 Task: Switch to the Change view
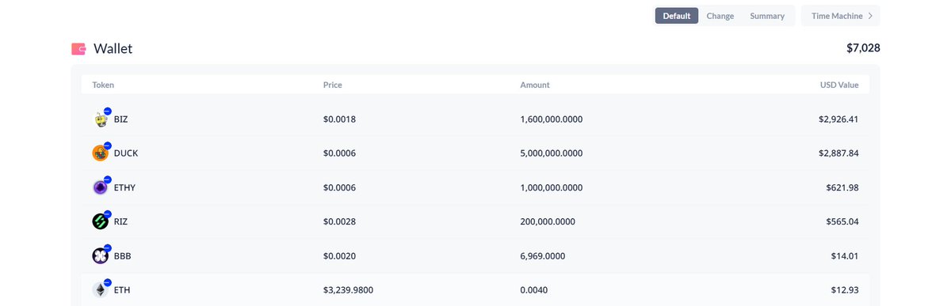[x=720, y=16]
